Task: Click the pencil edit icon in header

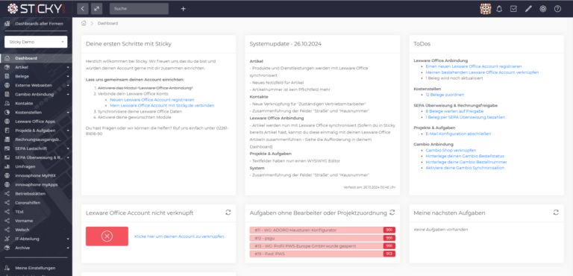Action: (x=528, y=9)
